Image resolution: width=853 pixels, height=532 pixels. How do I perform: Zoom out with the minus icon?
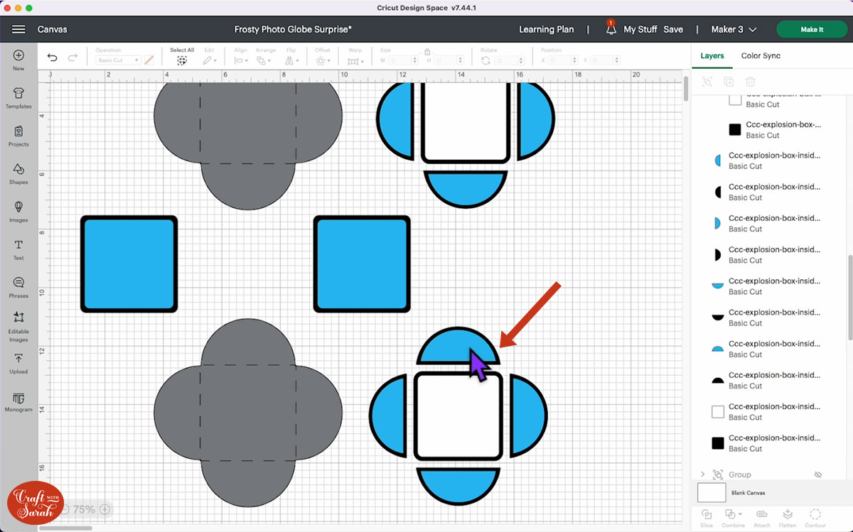(65, 509)
